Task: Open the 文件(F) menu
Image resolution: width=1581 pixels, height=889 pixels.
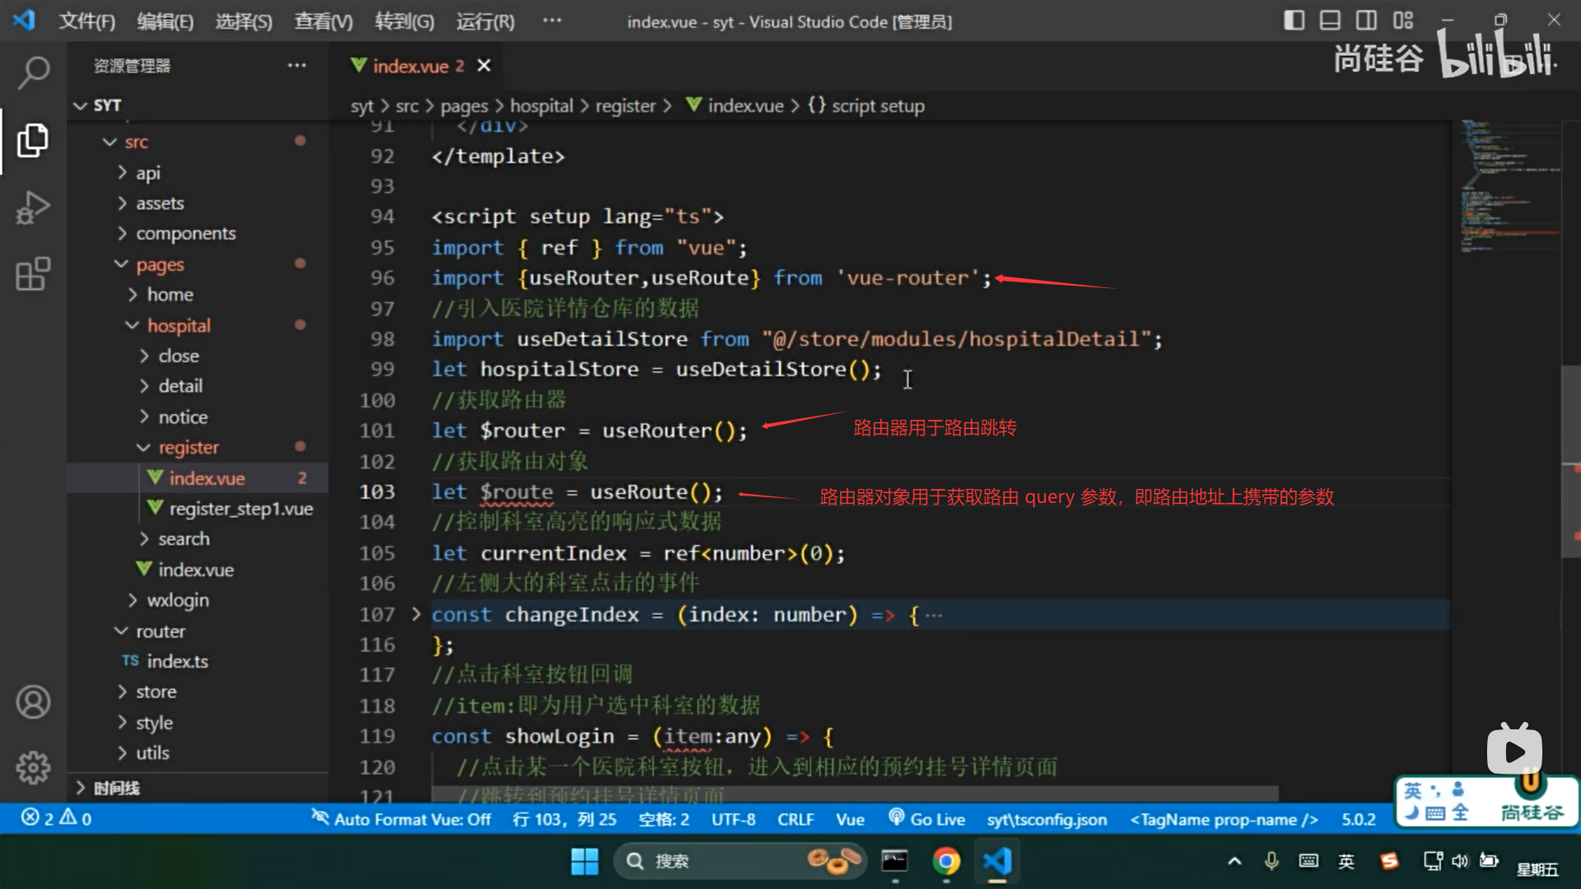Action: tap(86, 21)
